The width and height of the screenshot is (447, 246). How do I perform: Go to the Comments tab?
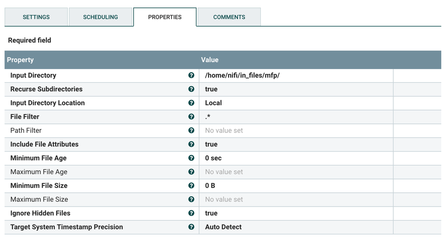pos(229,17)
